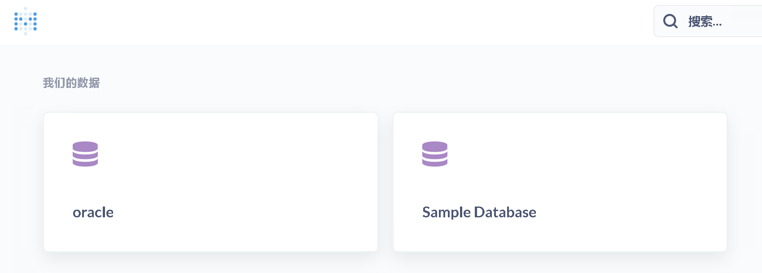Click the database icon on Sample Database card
This screenshot has width=762, height=273.
coord(434,154)
